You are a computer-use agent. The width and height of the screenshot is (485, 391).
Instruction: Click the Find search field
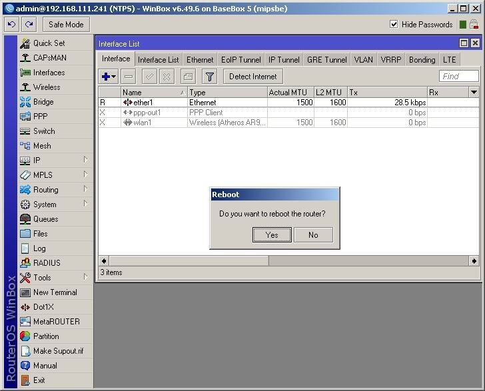(458, 77)
